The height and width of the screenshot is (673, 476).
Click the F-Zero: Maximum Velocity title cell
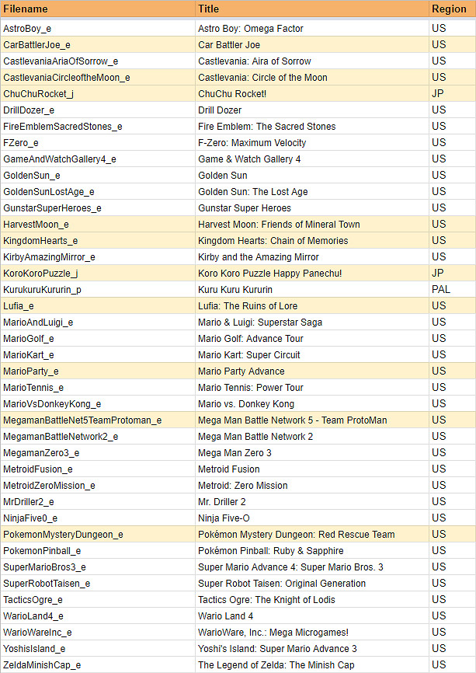pyautogui.click(x=252, y=143)
